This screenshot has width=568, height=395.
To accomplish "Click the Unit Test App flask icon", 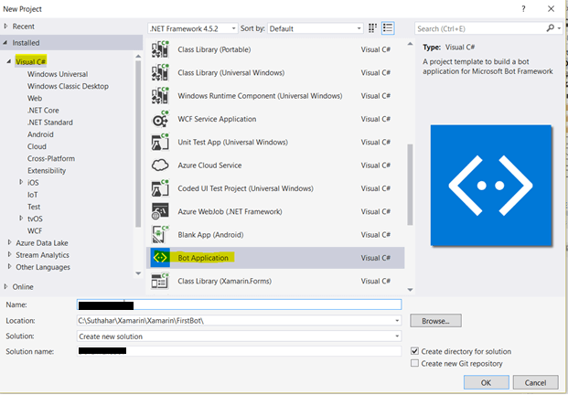I will (160, 142).
